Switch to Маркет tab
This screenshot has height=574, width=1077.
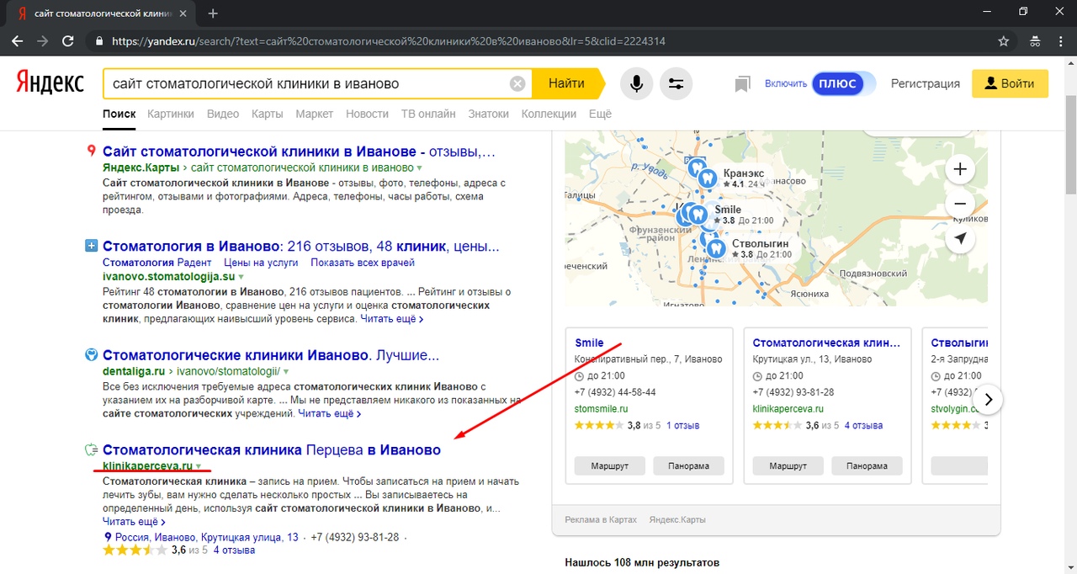pos(315,114)
